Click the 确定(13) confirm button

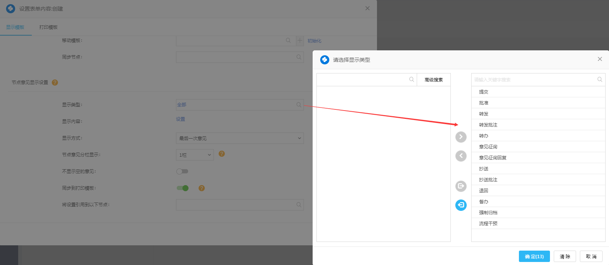(x=534, y=256)
